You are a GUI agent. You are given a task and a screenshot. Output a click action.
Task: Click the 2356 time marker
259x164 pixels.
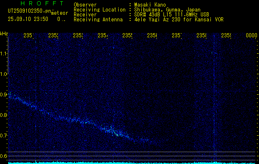152,35
